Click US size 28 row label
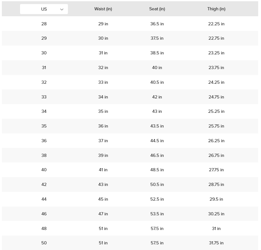This screenshot has width=261, height=250. pos(44,24)
